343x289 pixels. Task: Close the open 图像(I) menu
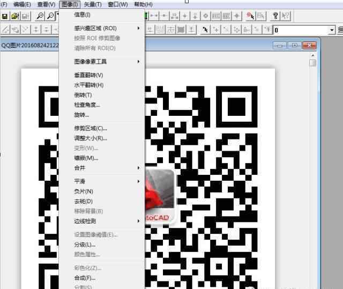click(70, 4)
